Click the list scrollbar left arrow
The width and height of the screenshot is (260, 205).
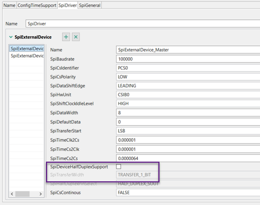(12, 194)
